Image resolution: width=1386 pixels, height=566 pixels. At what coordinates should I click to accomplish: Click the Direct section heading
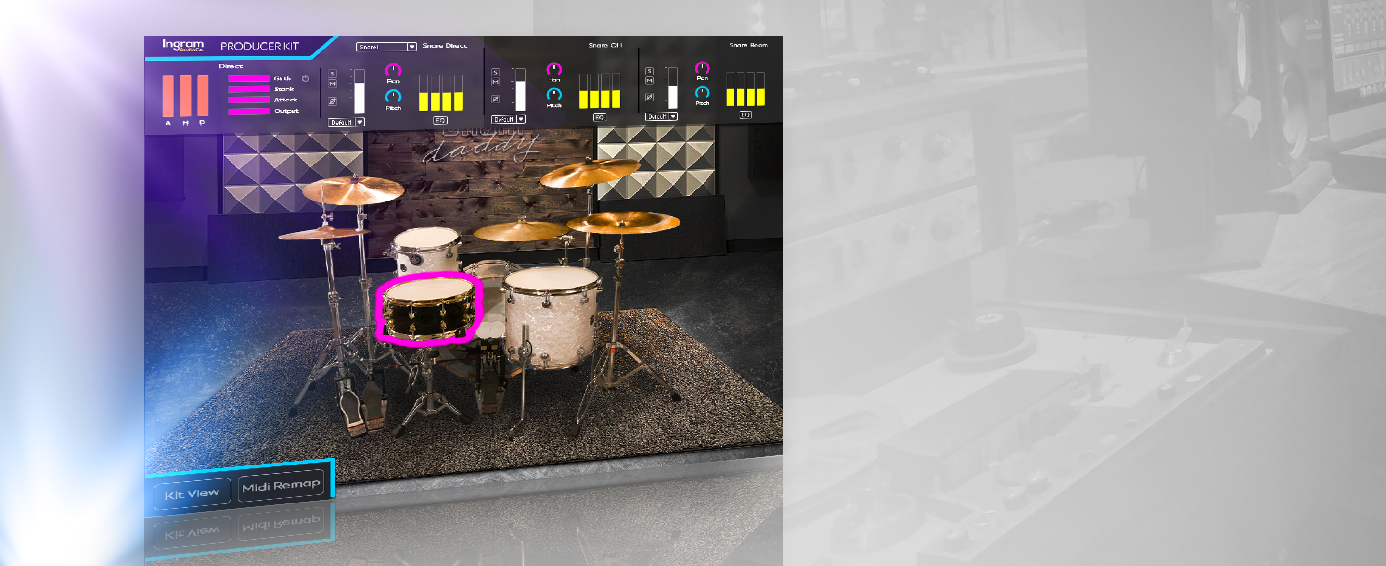(x=231, y=66)
